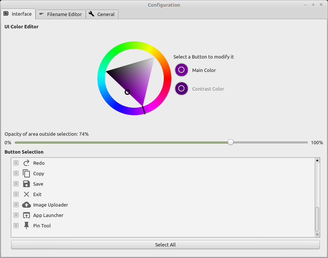
Task: Click the Contrast Color text label
Action: (208, 89)
